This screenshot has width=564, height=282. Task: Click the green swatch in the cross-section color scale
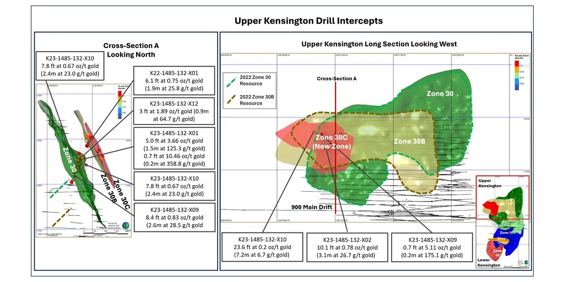120,106
